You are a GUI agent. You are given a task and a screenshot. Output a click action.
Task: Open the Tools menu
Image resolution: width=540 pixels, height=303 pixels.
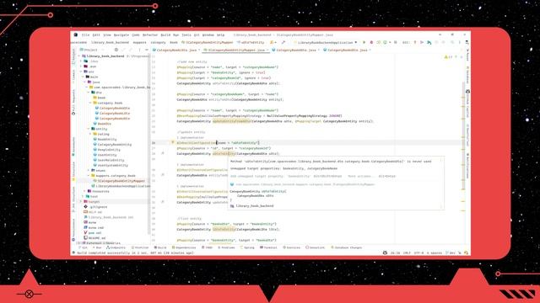[186, 35]
